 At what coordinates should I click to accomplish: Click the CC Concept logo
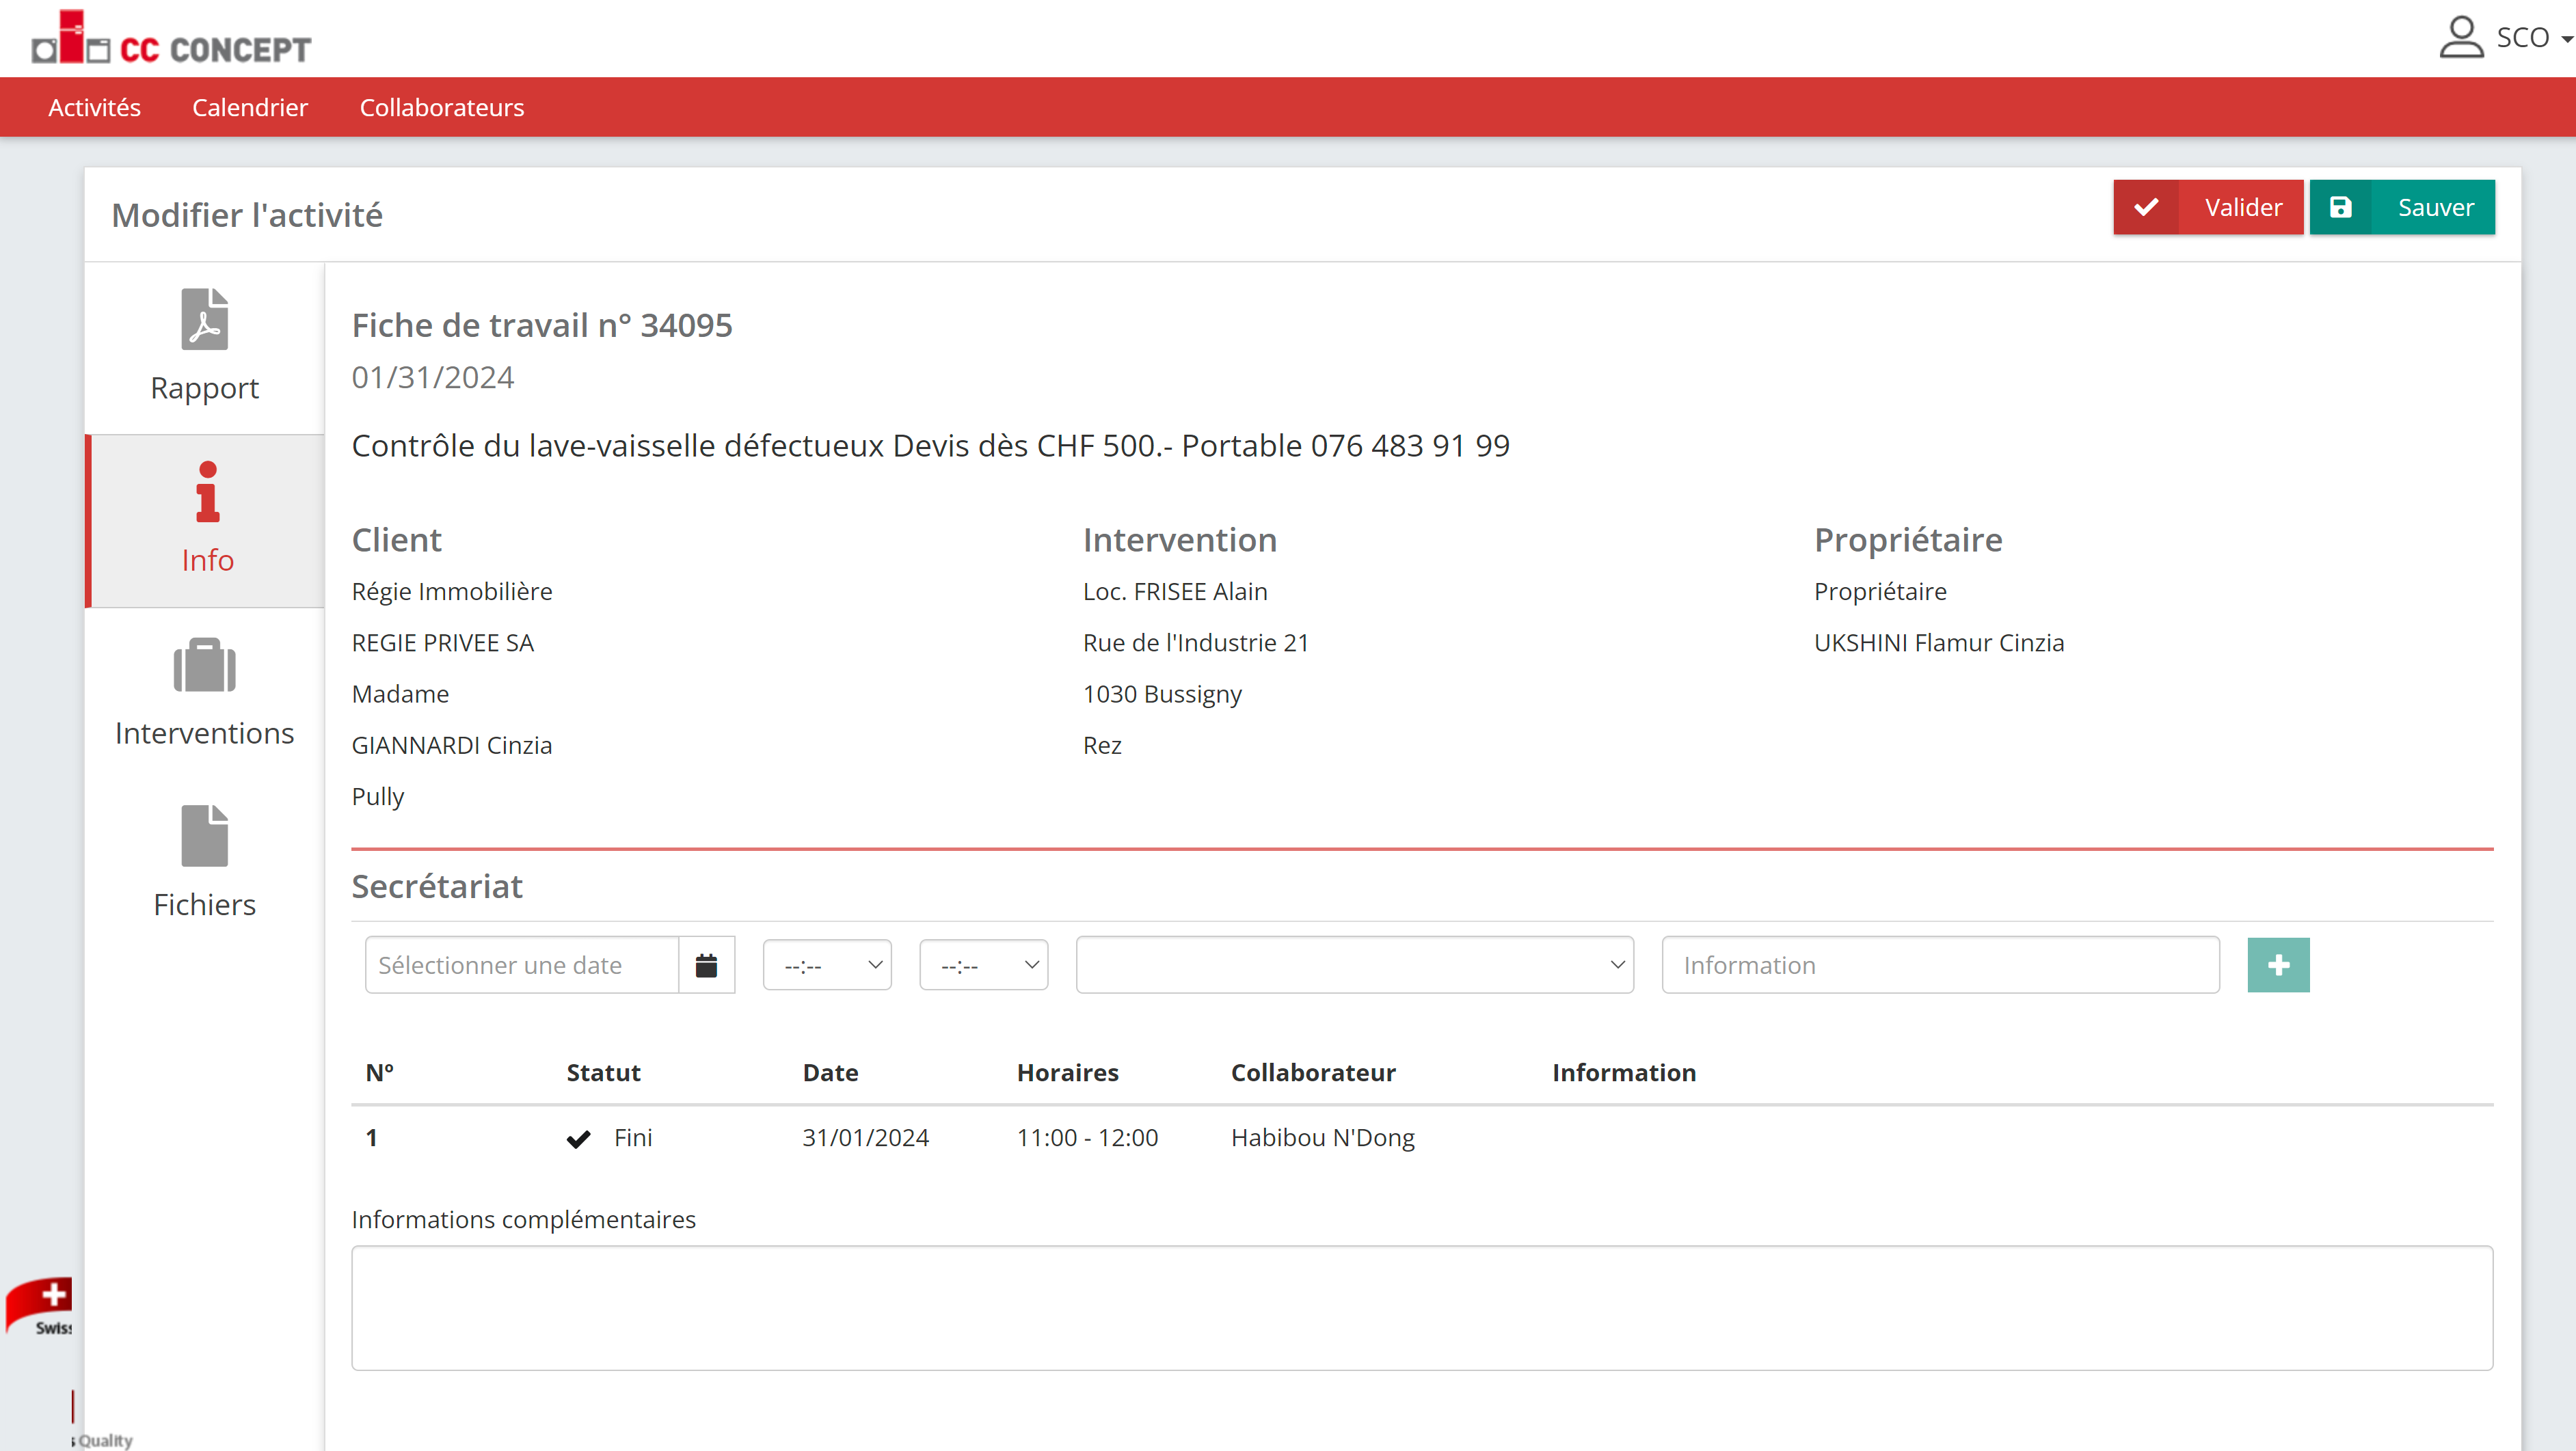pyautogui.click(x=171, y=38)
